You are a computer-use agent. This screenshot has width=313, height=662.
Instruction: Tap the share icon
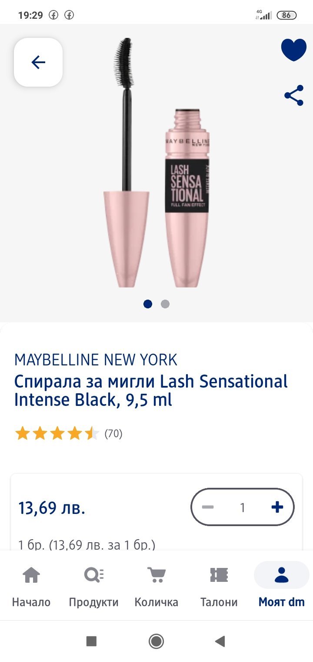tap(294, 95)
